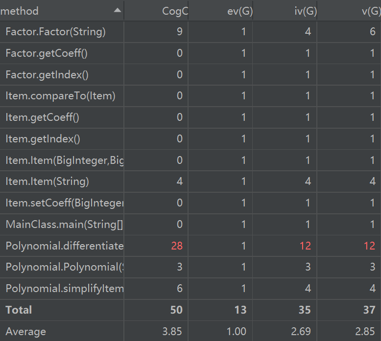
Task: Click the Average row label
Action: click(26, 332)
